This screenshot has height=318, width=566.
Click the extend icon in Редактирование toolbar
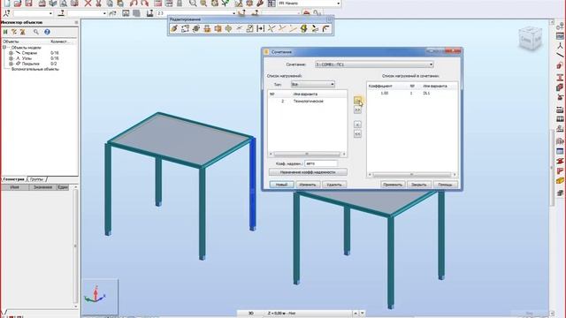tap(293, 28)
